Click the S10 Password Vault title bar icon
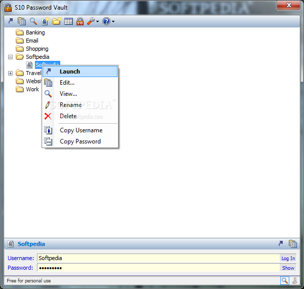304x289 pixels. (x=8, y=8)
